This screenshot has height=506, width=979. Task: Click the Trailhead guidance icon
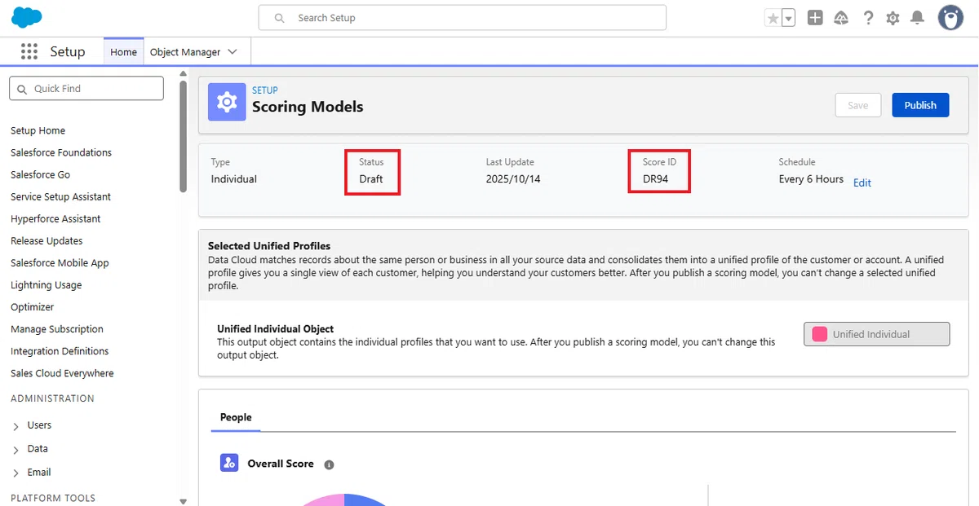841,18
